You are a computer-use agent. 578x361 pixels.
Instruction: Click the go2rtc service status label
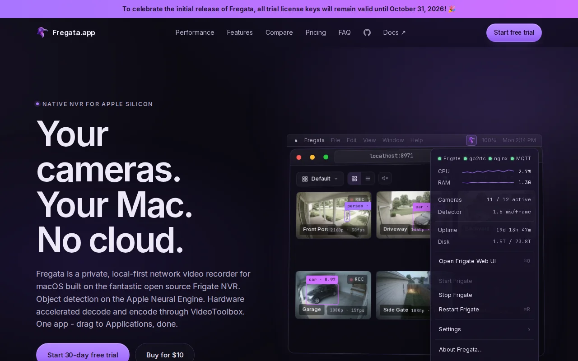[x=477, y=159]
